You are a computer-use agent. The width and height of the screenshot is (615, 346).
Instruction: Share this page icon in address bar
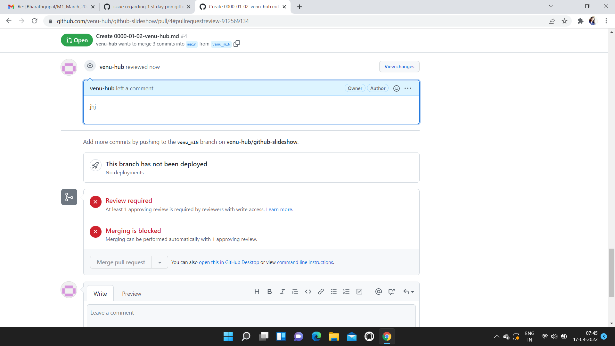tap(552, 21)
